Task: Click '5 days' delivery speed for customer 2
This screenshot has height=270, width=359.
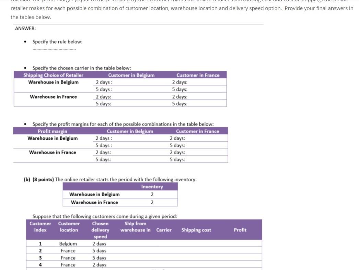Action: 100,251
